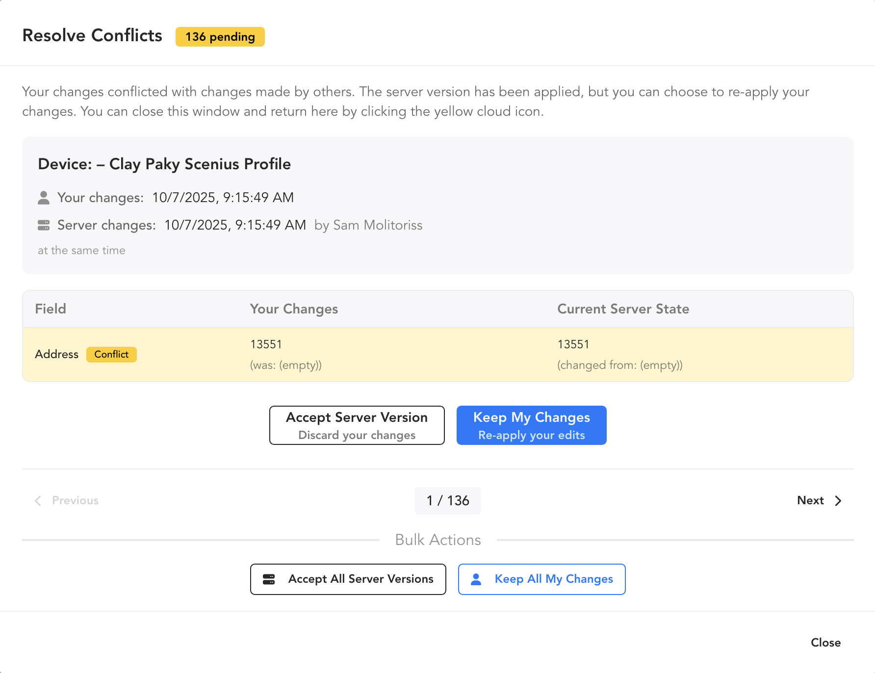Go to the Next conflict
The height and width of the screenshot is (673, 875).
coord(810,500)
